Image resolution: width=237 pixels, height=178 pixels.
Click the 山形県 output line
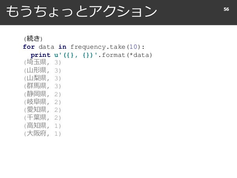click(x=42, y=70)
